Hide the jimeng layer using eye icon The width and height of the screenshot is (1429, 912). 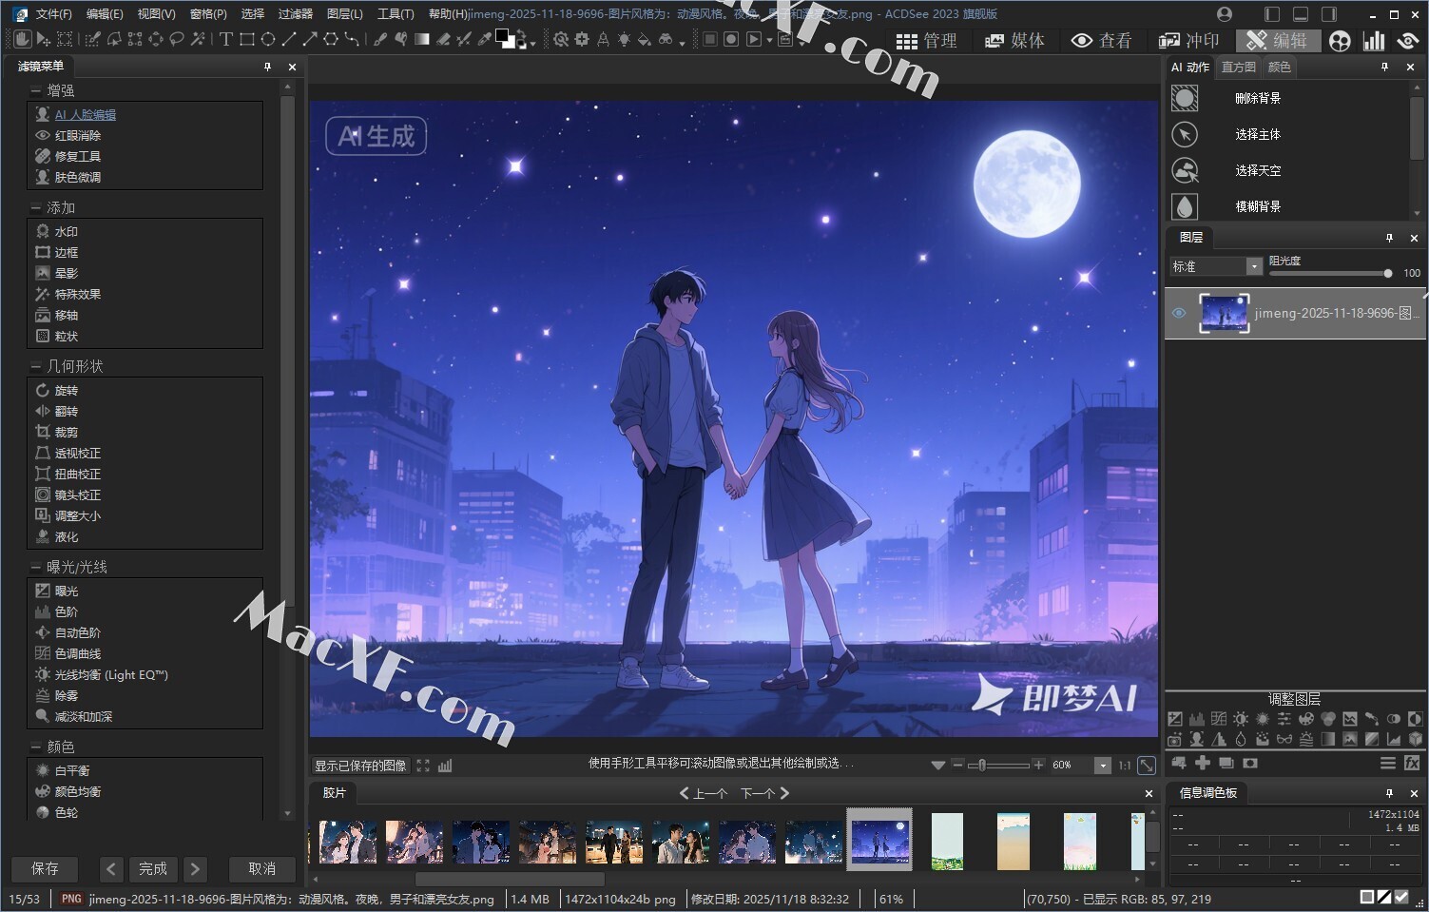pos(1179,313)
